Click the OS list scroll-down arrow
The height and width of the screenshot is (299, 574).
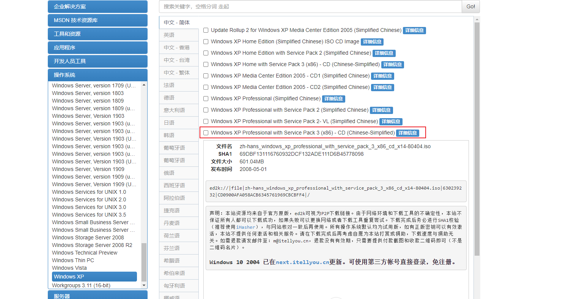(x=144, y=285)
